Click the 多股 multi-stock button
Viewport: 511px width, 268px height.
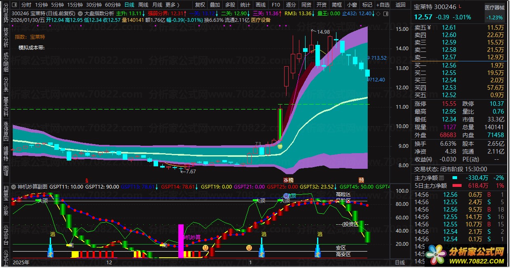(x=230, y=5)
